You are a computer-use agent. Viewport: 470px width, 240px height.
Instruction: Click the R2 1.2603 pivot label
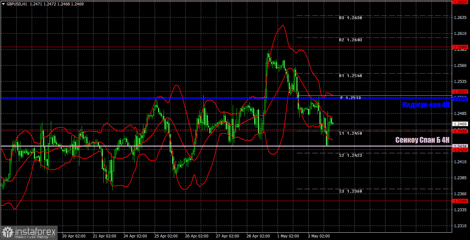[350, 40]
